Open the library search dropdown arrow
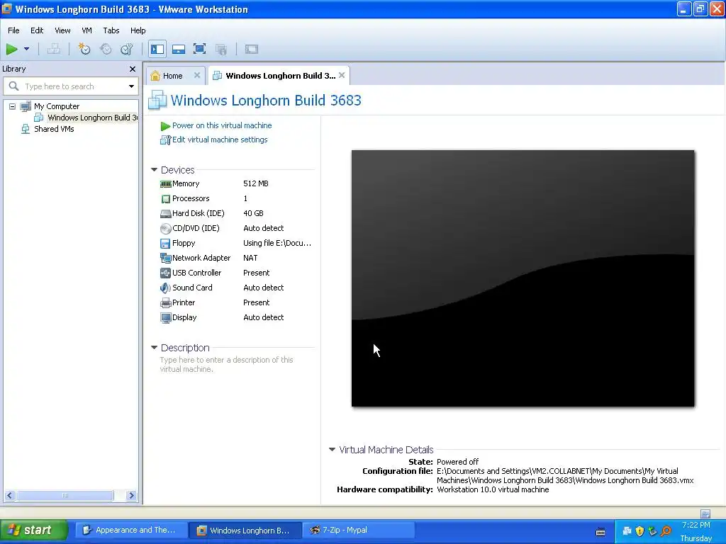Screen dimensions: 726x544 point(131,86)
